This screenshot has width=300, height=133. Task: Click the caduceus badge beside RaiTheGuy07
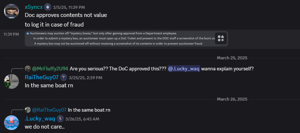tap(64, 77)
